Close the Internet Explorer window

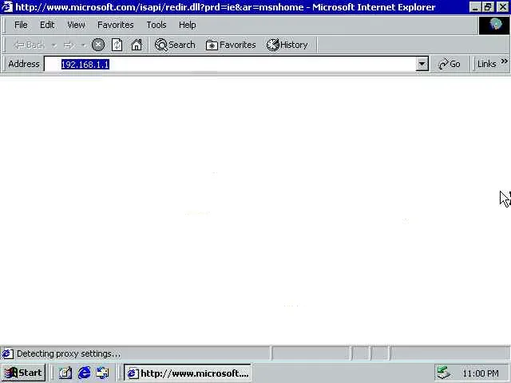click(x=502, y=7)
